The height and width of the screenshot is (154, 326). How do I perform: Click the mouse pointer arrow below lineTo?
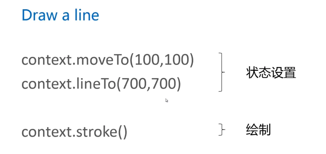(167, 100)
